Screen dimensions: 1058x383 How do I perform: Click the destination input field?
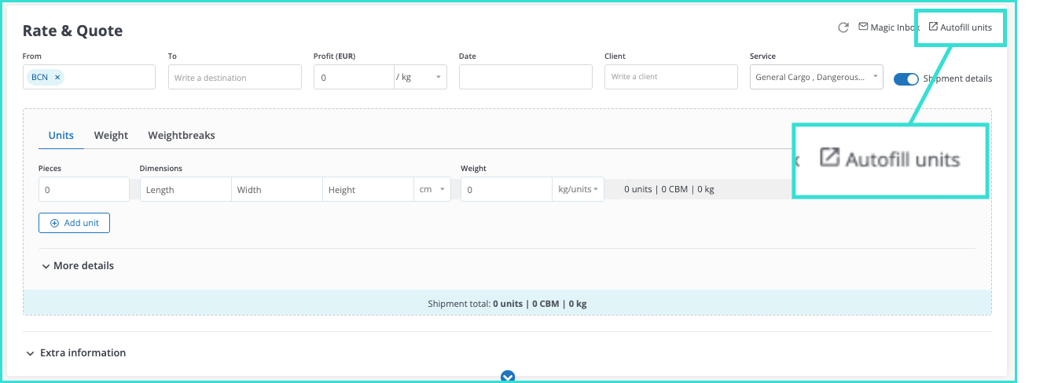tap(234, 77)
